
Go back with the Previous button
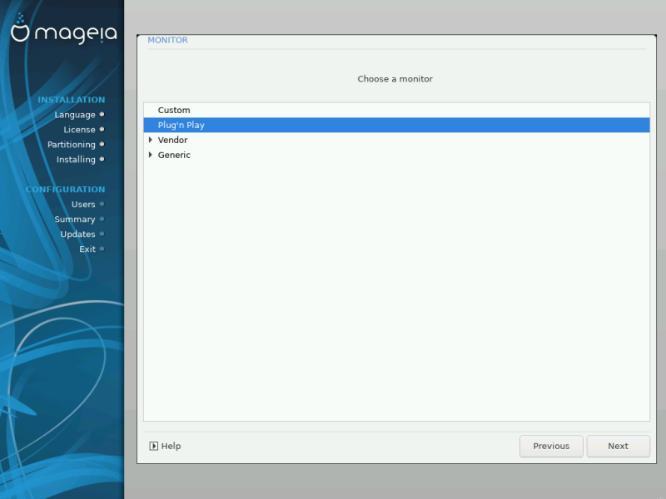tap(551, 446)
